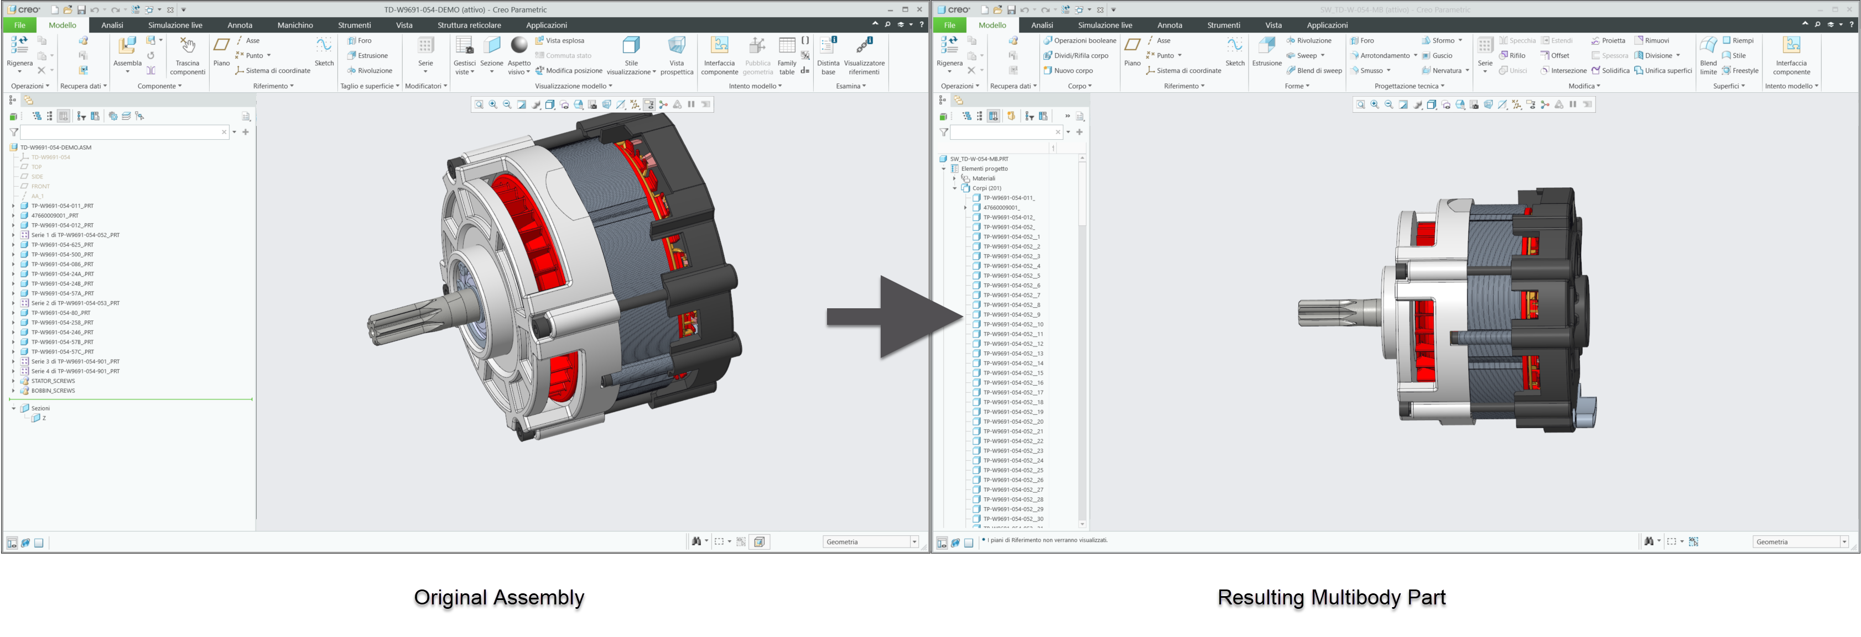
Task: Open Aspetto visivo appearance sphere
Action: pyautogui.click(x=519, y=45)
